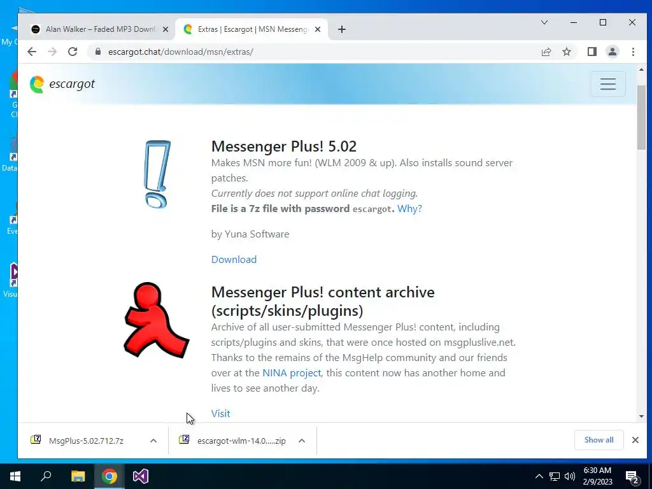Click the Visit link
This screenshot has width=652, height=489.
[x=220, y=413]
